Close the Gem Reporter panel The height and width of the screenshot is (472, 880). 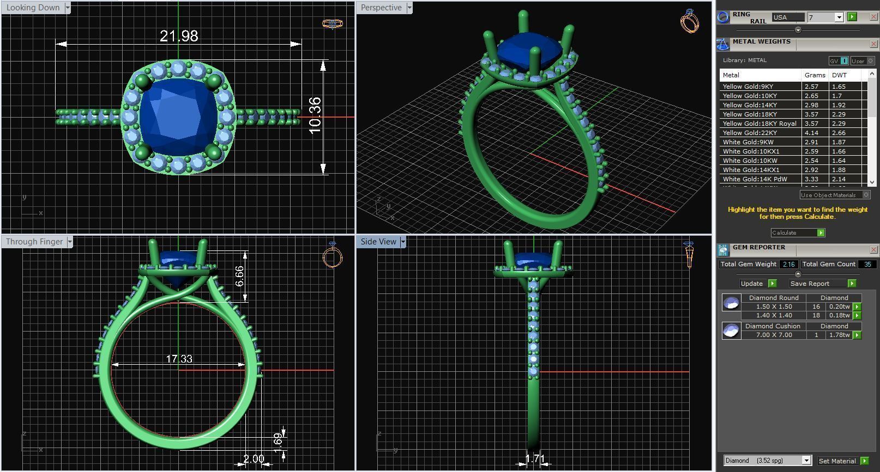pyautogui.click(x=873, y=250)
